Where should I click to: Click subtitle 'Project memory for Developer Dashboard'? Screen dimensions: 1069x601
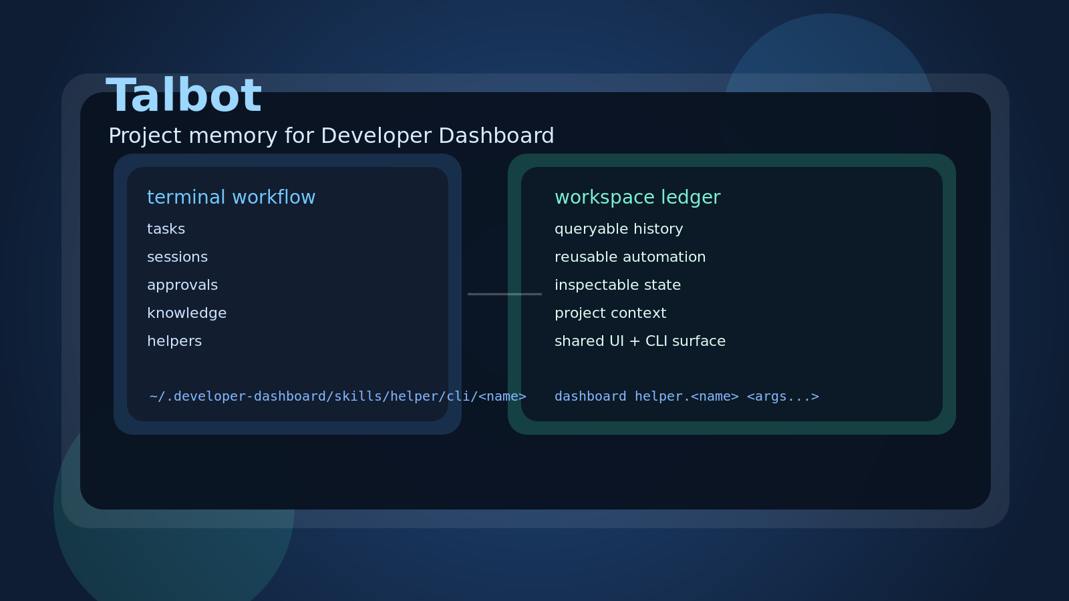(331, 136)
